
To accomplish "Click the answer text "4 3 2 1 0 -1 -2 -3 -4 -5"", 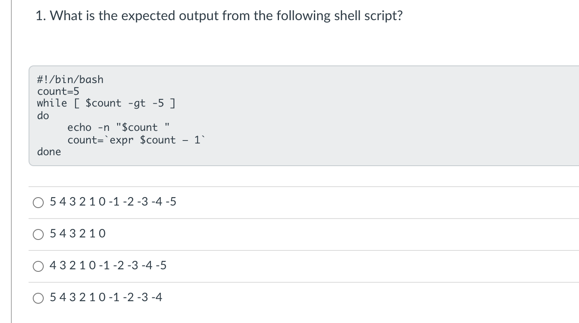I will [108, 266].
